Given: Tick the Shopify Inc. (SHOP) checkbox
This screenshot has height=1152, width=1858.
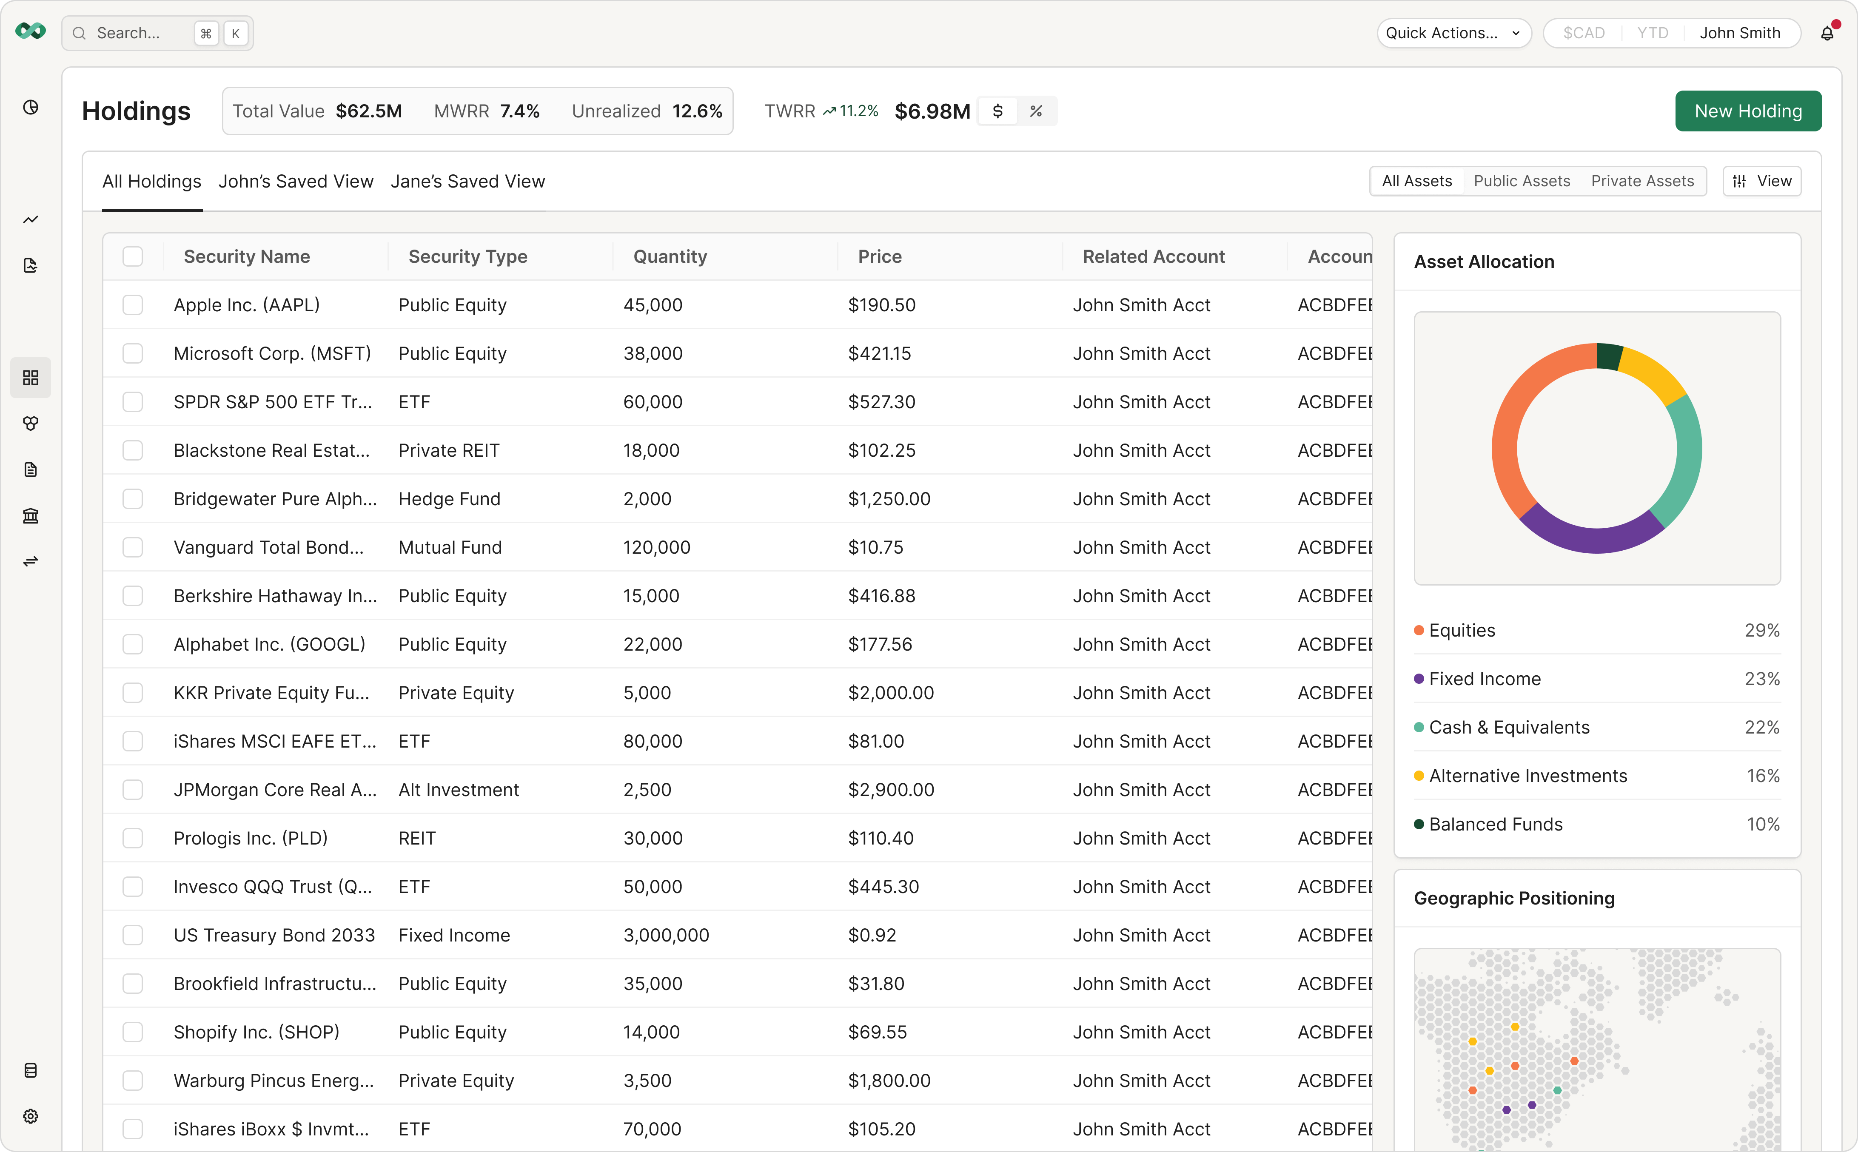Looking at the screenshot, I should [x=133, y=1033].
